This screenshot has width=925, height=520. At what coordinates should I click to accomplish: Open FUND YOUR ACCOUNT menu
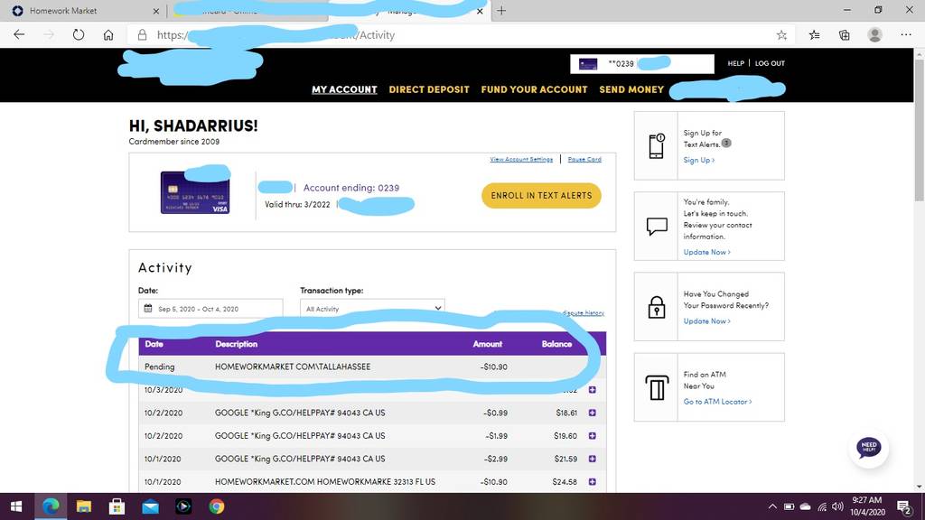tap(534, 89)
